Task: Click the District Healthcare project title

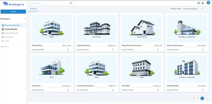Action: pyautogui.click(x=176, y=45)
